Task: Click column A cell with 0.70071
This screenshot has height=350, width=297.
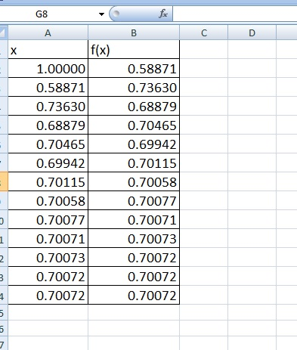Action: (x=48, y=238)
